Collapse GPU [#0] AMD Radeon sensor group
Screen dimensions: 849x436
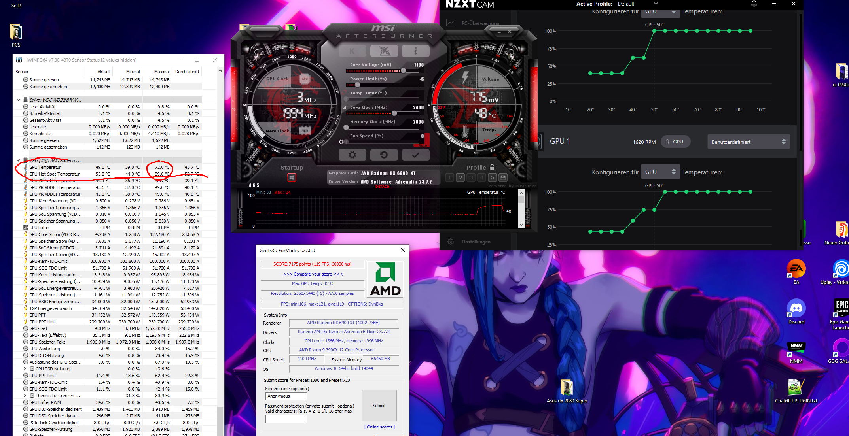coord(18,160)
